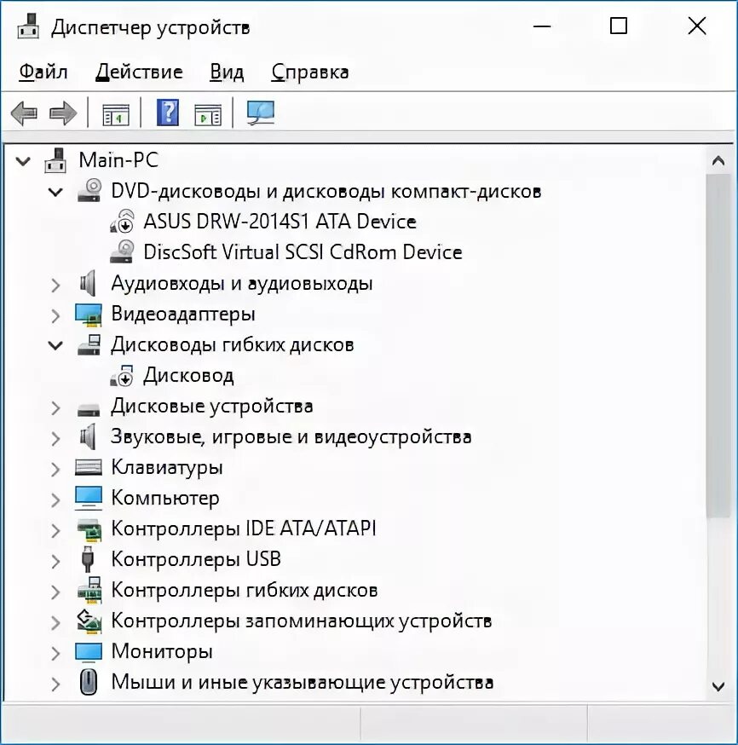Viewport: 738px width, 745px height.
Task: Click the scrollbar down arrow
Action: pyautogui.click(x=718, y=686)
